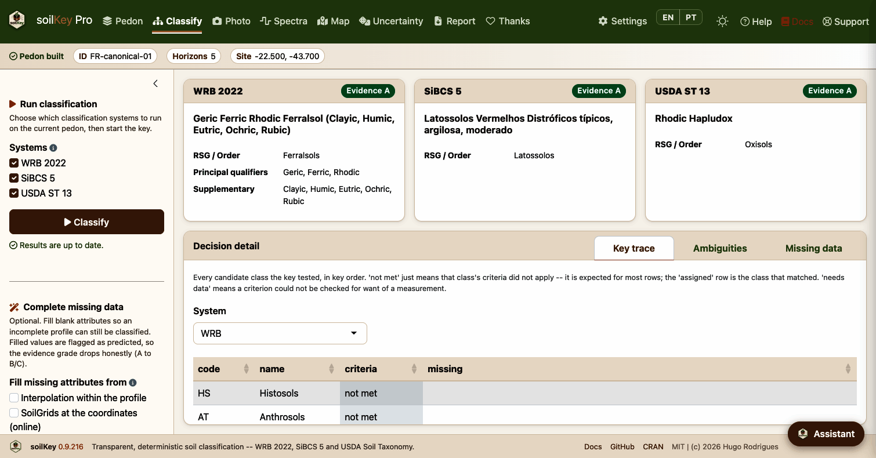
Task: Open Help in the header
Action: pyautogui.click(x=756, y=21)
